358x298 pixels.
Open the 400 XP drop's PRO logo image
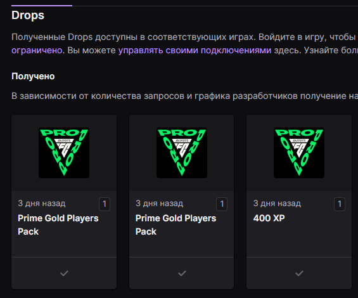pos(299,153)
